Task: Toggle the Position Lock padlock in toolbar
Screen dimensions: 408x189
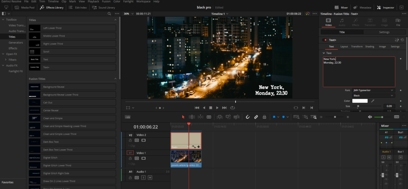Action: (x=265, y=117)
